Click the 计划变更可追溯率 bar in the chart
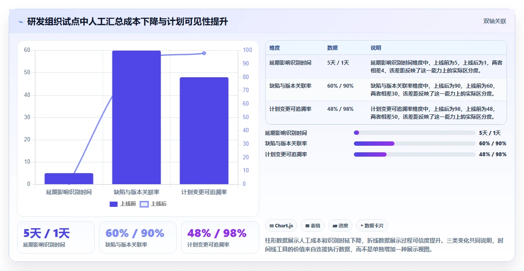This screenshot has width=524, height=271. coord(204,131)
